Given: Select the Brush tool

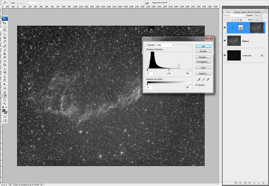Looking at the screenshot, I should click(x=5, y=50).
